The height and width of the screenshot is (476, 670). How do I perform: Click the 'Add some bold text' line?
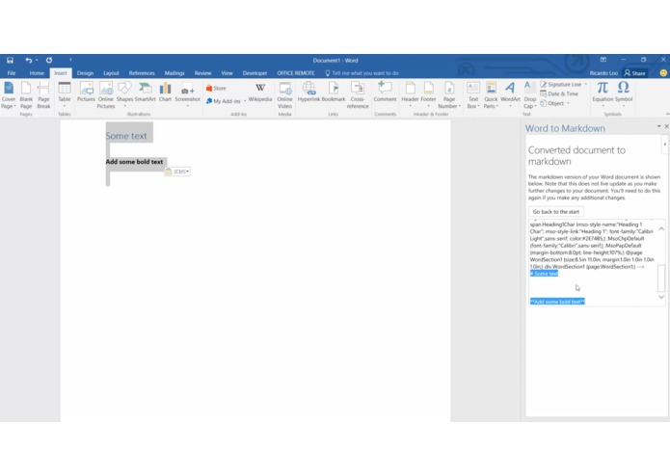(x=134, y=162)
